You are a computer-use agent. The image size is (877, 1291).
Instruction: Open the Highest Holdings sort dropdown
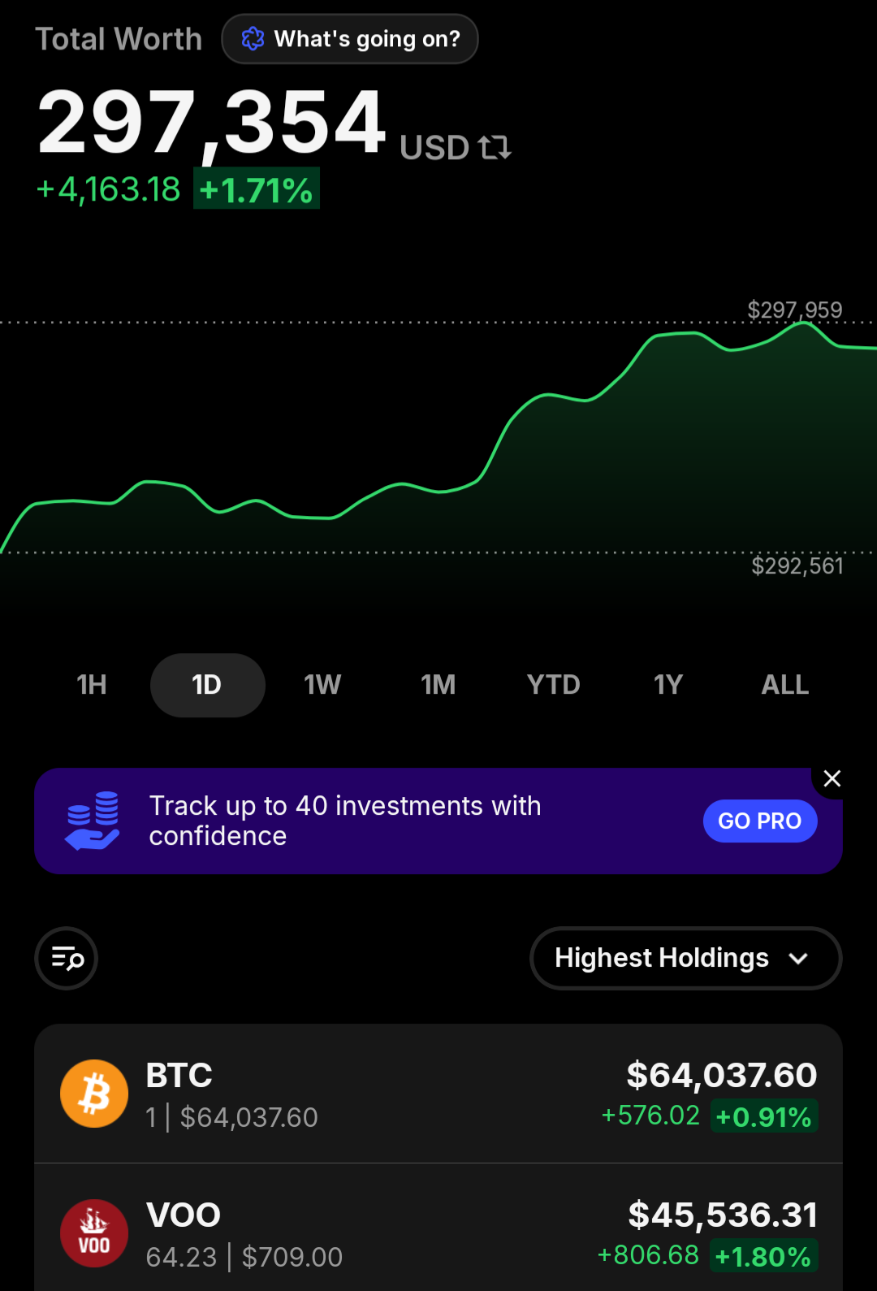(x=685, y=958)
